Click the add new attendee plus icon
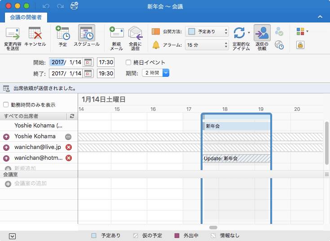This screenshot has width=330, height=241. point(8,168)
